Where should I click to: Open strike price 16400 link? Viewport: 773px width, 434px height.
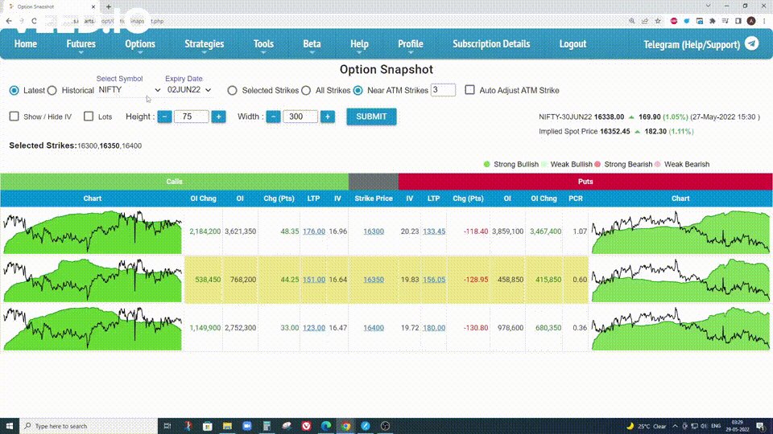374,328
